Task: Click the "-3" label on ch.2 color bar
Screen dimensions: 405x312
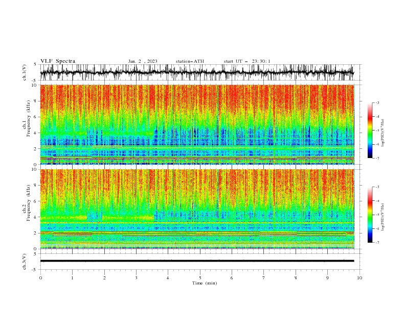Action: tap(377, 187)
